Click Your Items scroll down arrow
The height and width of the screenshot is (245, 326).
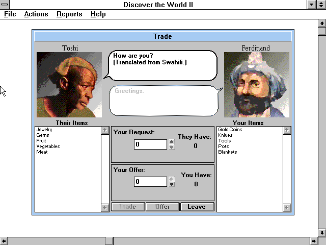point(287,208)
